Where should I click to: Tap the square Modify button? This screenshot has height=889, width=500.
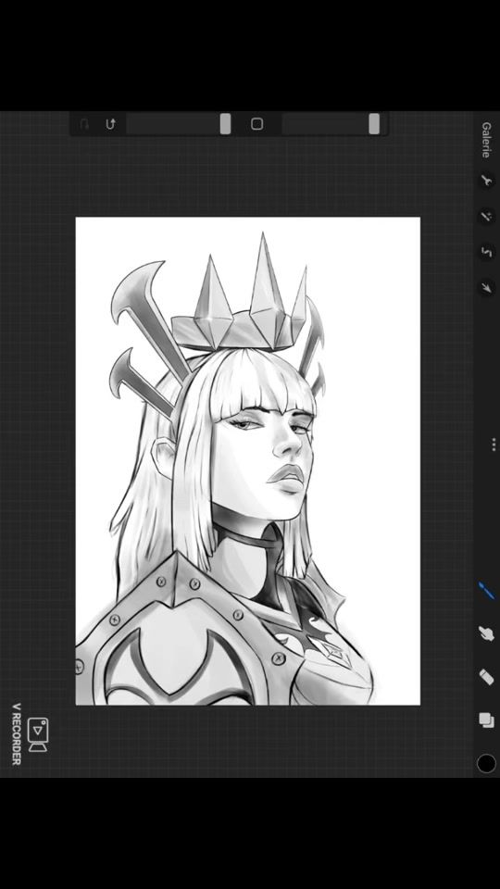256,123
